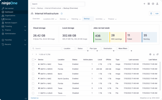
Task: Open table settings gear icon
Action: (x=150, y=54)
